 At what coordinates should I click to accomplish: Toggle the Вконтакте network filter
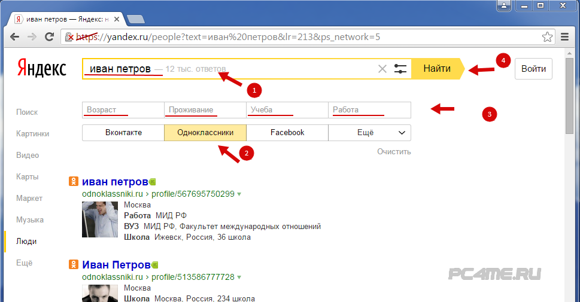click(x=123, y=133)
